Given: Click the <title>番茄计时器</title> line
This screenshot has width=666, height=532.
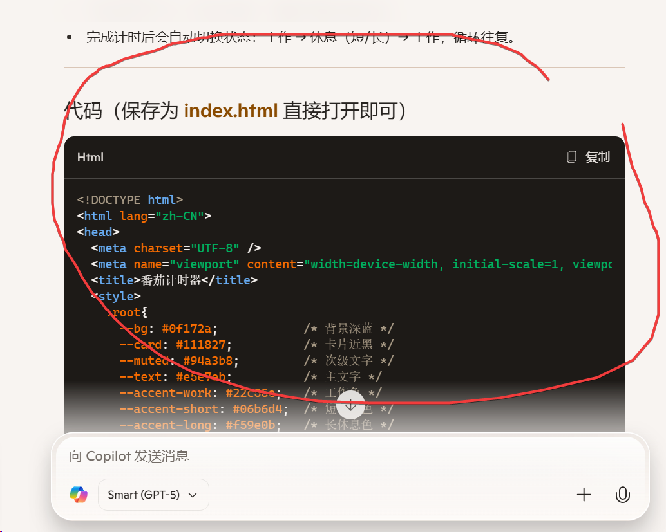Looking at the screenshot, I should pyautogui.click(x=174, y=280).
